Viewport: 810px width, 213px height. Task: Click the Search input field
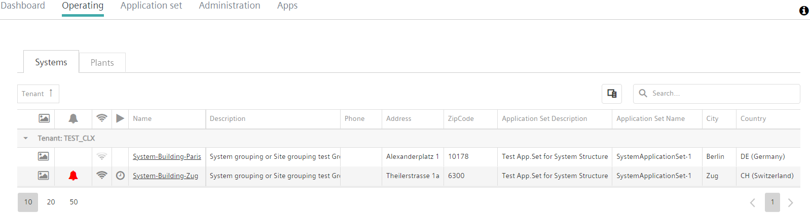pos(717,94)
